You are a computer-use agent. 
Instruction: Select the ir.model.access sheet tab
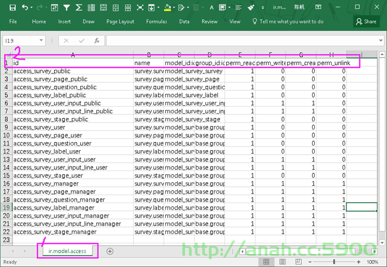pyautogui.click(x=67, y=251)
